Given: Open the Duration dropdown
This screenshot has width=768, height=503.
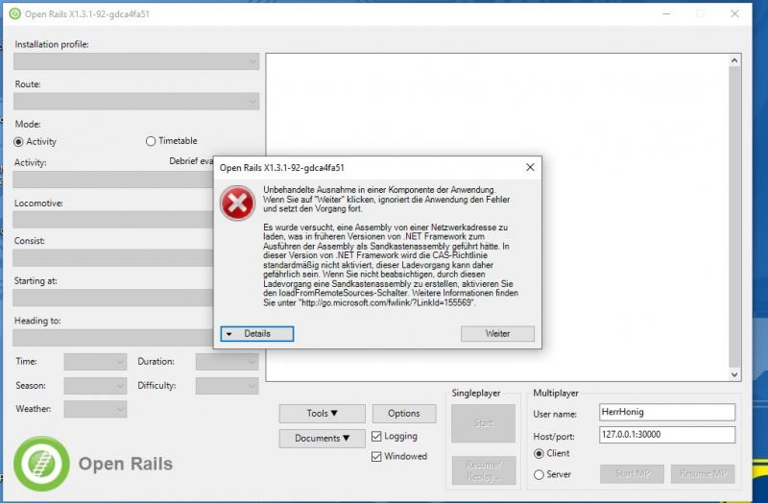Looking at the screenshot, I should pyautogui.click(x=227, y=362).
